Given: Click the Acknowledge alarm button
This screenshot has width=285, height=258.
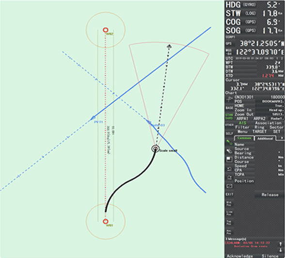Looking at the screenshot, I should point(240,256).
